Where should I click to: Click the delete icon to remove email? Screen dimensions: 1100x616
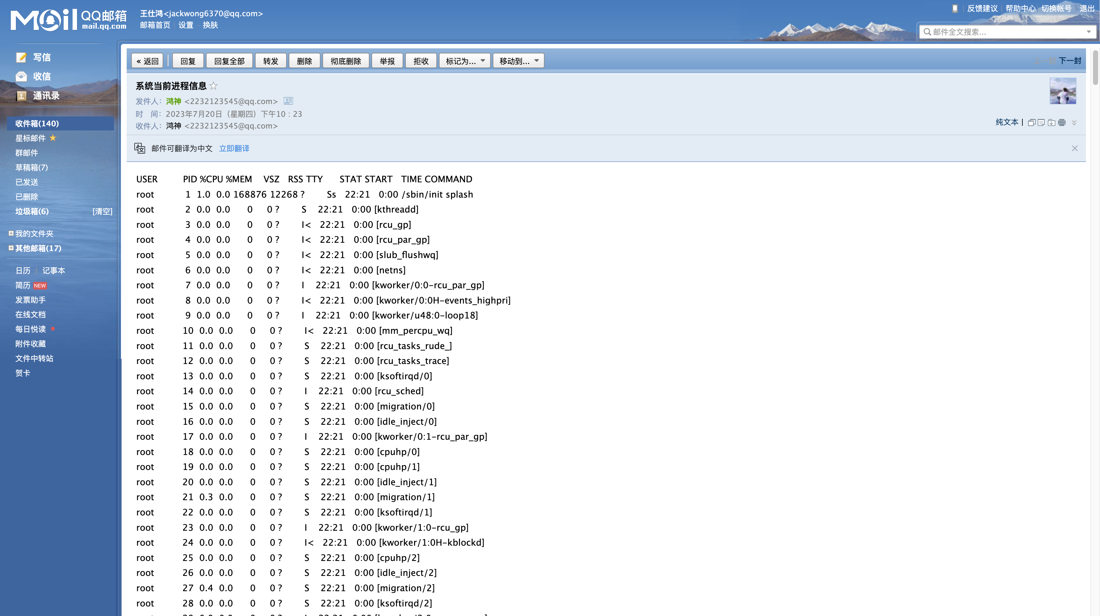tap(303, 60)
